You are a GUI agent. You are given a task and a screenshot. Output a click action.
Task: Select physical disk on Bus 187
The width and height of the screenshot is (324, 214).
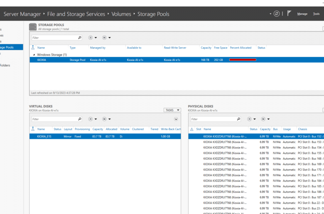[x=256, y=197]
